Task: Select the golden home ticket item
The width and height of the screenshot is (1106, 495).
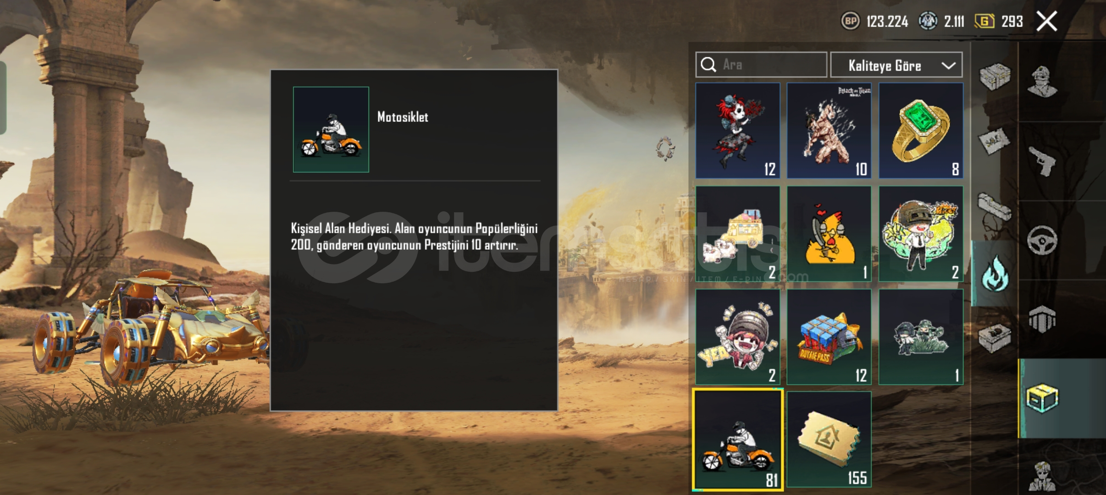Action: (829, 440)
